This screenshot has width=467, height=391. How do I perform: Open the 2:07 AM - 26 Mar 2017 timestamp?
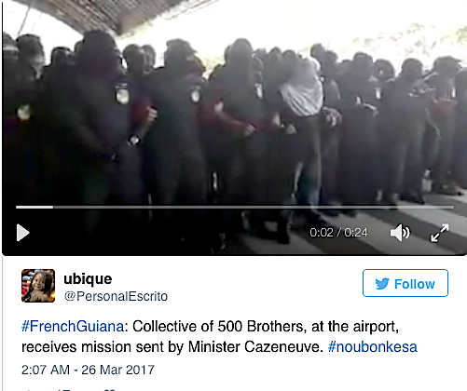88,370
